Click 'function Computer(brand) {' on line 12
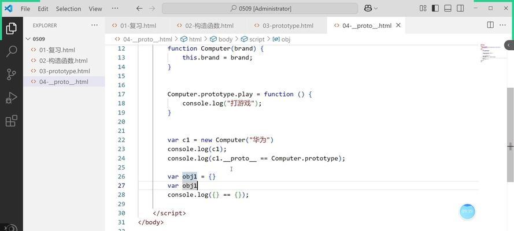Screen dimensions: 514x231 point(216,49)
